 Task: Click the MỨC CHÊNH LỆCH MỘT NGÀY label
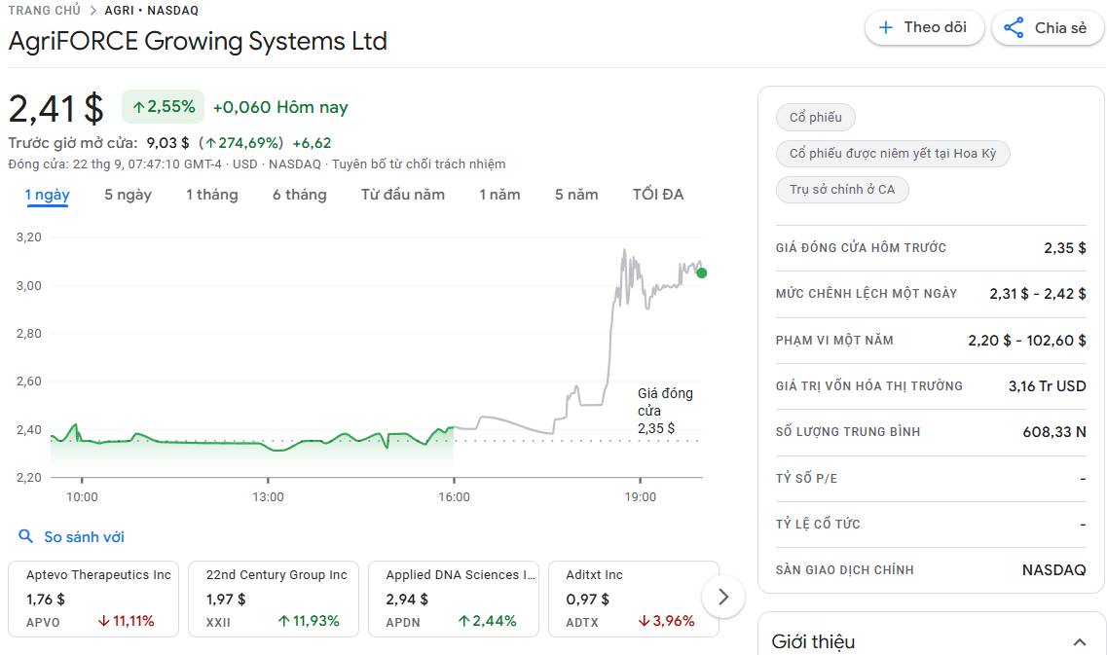click(x=867, y=294)
